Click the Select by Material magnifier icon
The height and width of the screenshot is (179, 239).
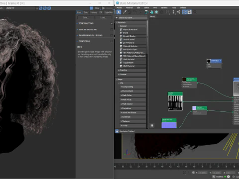tap(195, 12)
